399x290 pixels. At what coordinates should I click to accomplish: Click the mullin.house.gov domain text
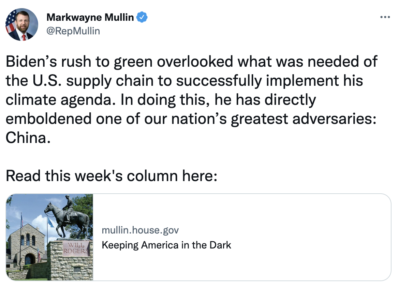coord(140,230)
